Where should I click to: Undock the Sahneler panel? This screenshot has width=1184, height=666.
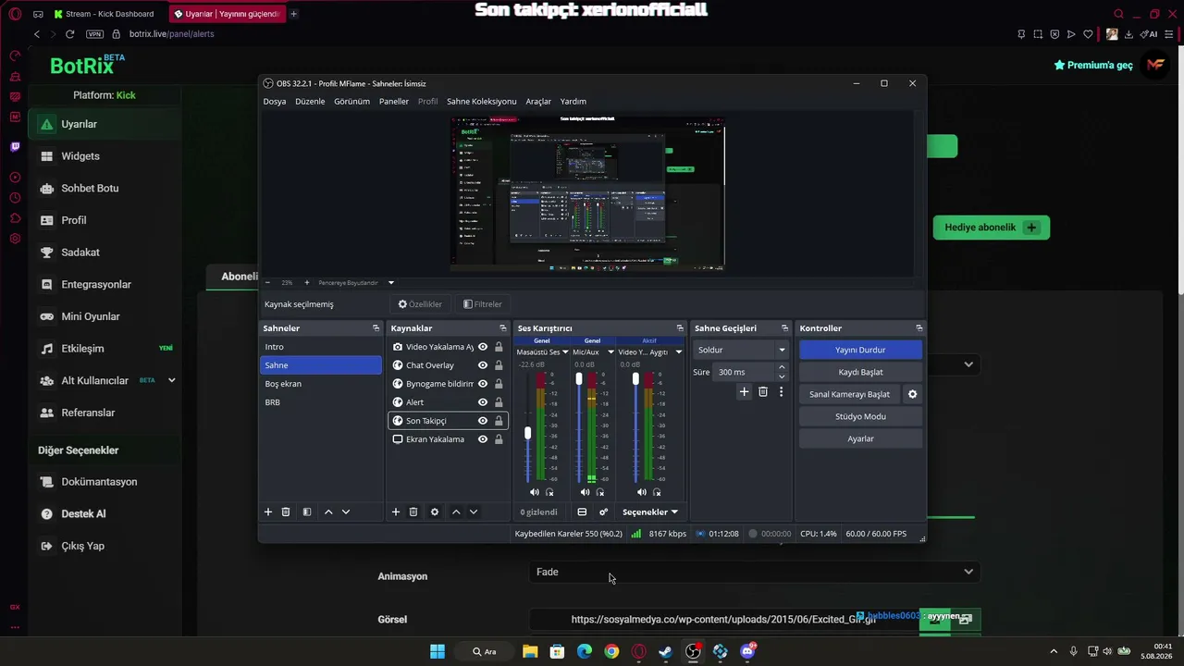[x=376, y=328]
